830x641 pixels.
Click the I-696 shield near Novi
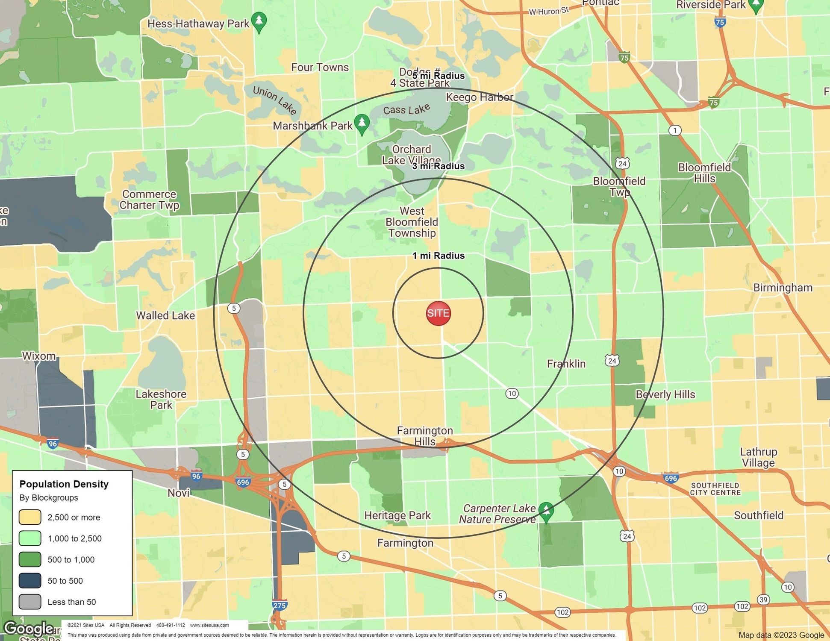click(x=243, y=482)
